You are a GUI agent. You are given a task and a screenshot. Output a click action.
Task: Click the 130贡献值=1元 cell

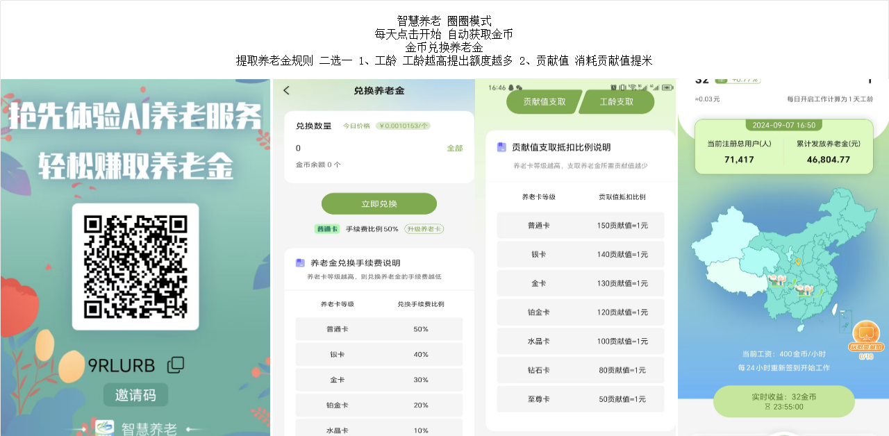click(x=622, y=283)
